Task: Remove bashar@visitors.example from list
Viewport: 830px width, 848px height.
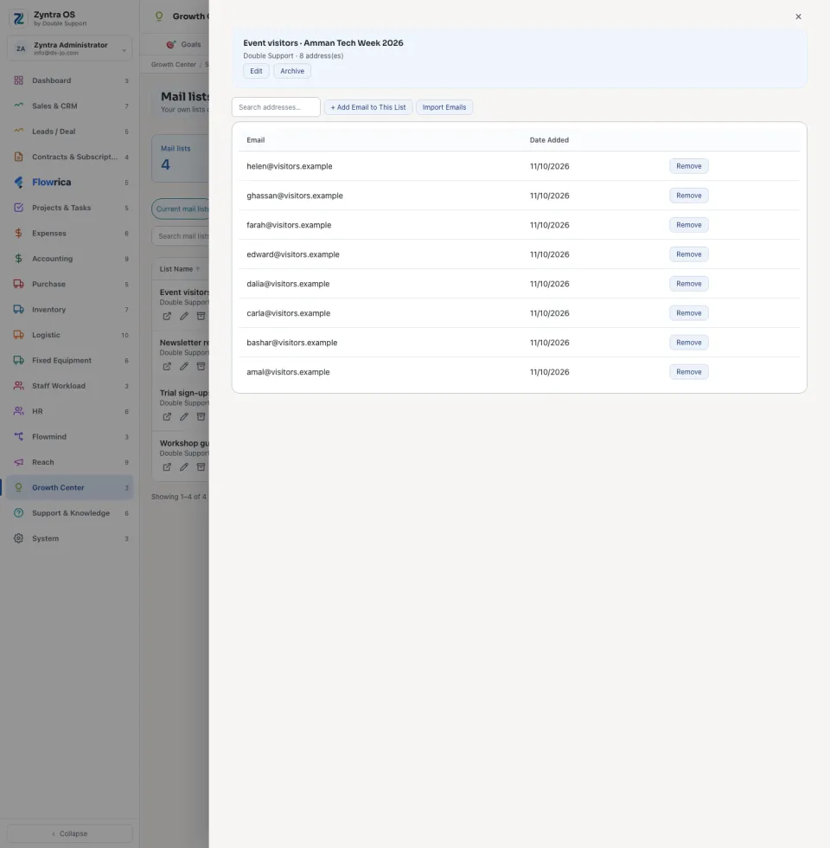Action: pos(689,343)
